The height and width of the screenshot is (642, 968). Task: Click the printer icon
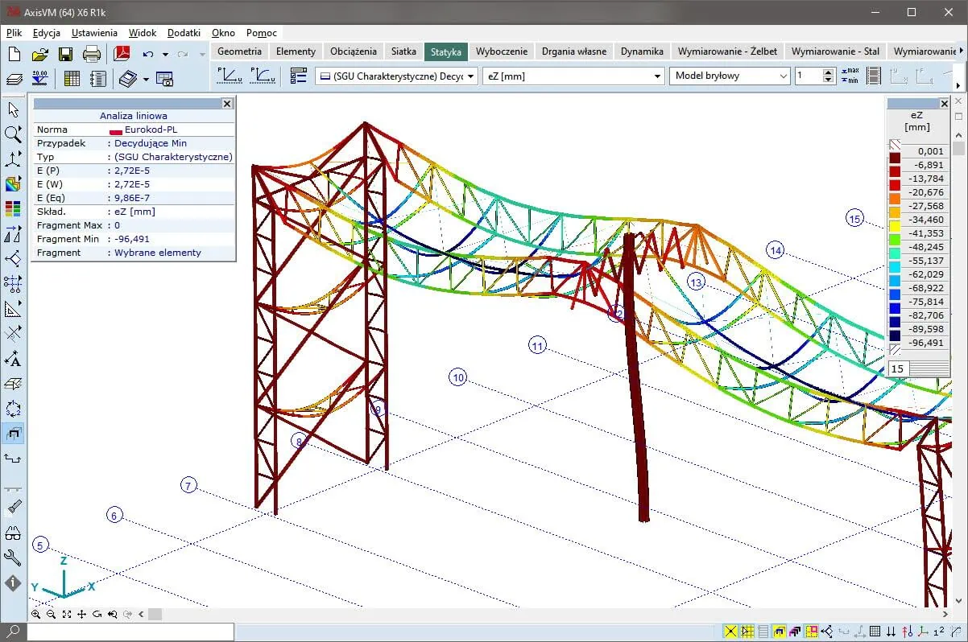[x=92, y=55]
